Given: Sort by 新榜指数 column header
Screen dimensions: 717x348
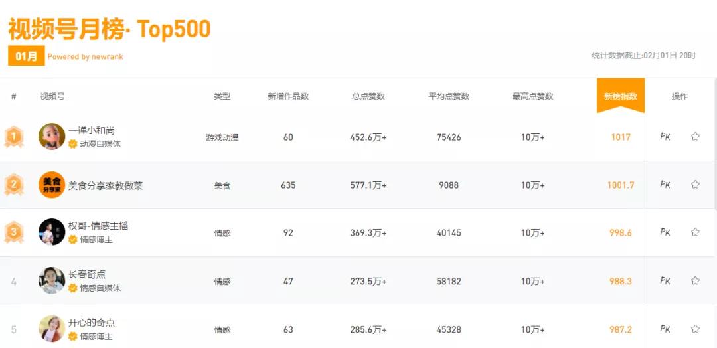Looking at the screenshot, I should 621,96.
